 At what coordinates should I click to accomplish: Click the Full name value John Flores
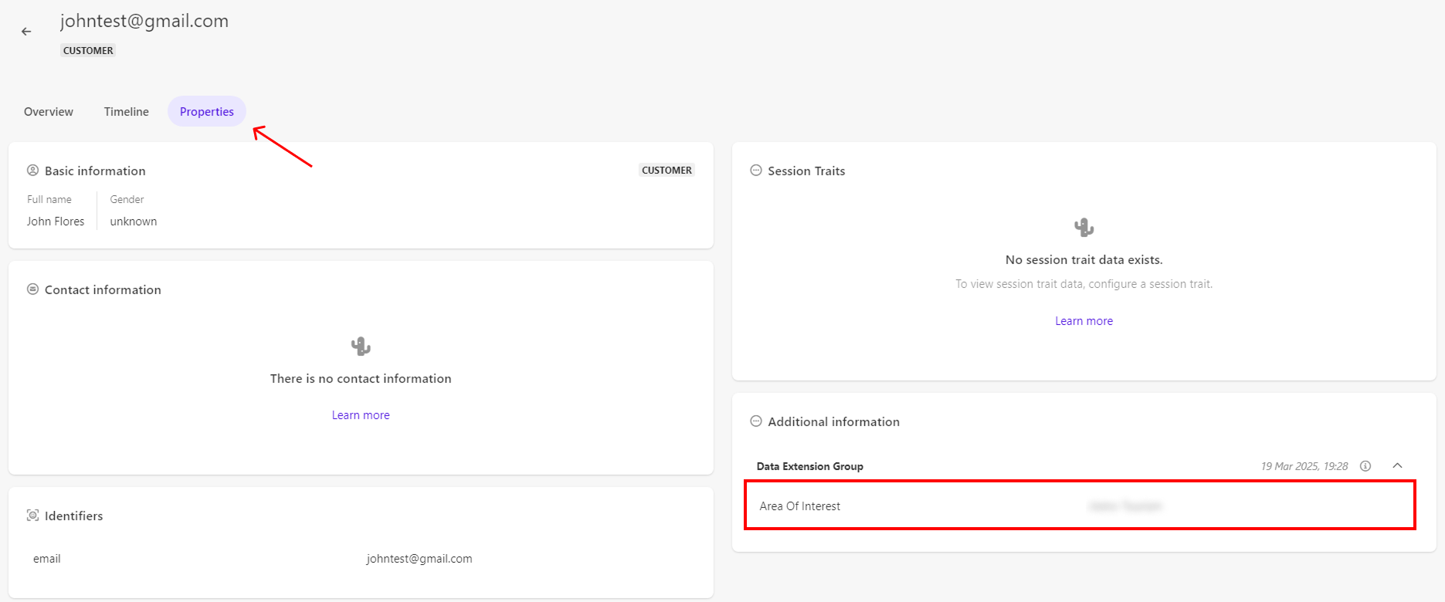[x=56, y=222]
